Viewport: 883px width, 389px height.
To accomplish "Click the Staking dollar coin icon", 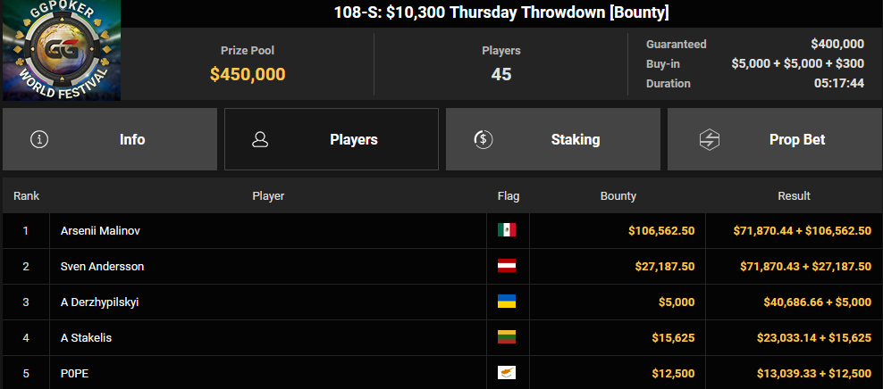I will [484, 139].
